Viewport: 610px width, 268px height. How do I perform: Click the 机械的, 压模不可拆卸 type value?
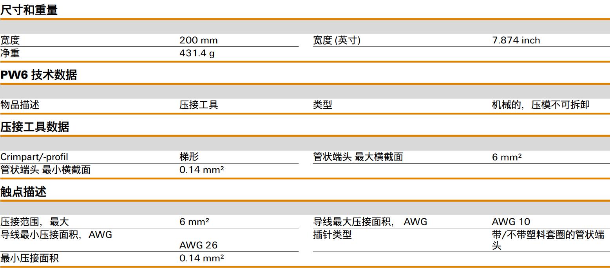[x=540, y=105]
